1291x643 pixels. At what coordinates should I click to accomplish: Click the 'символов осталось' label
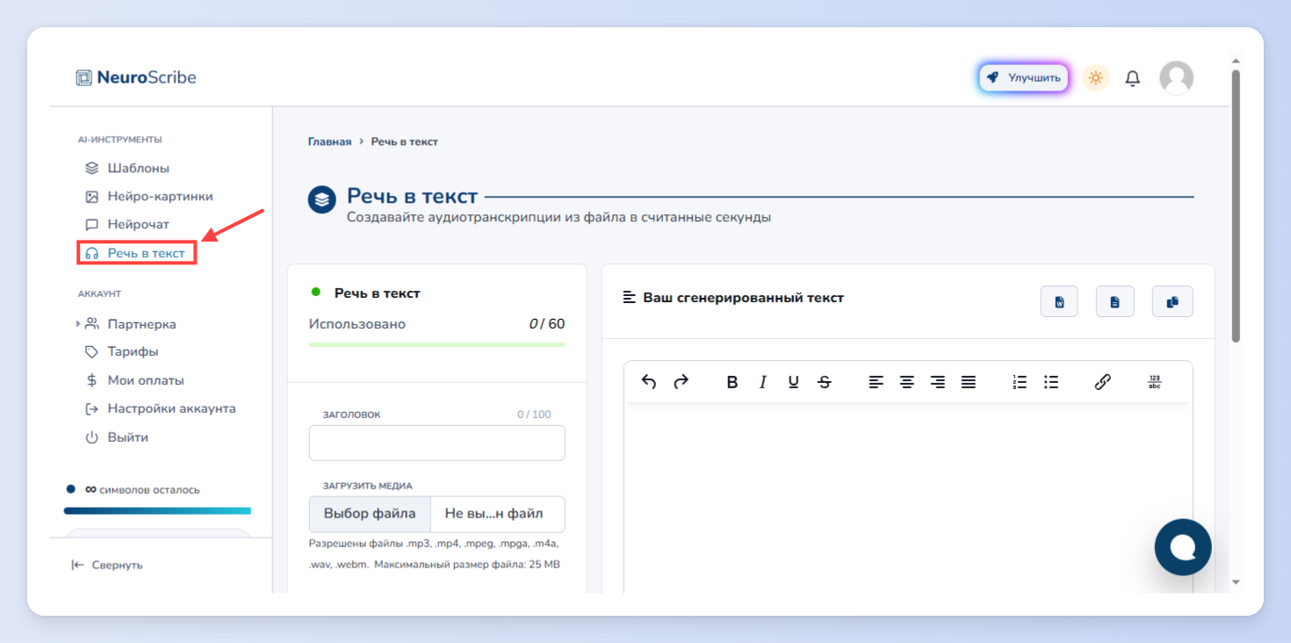click(x=149, y=490)
